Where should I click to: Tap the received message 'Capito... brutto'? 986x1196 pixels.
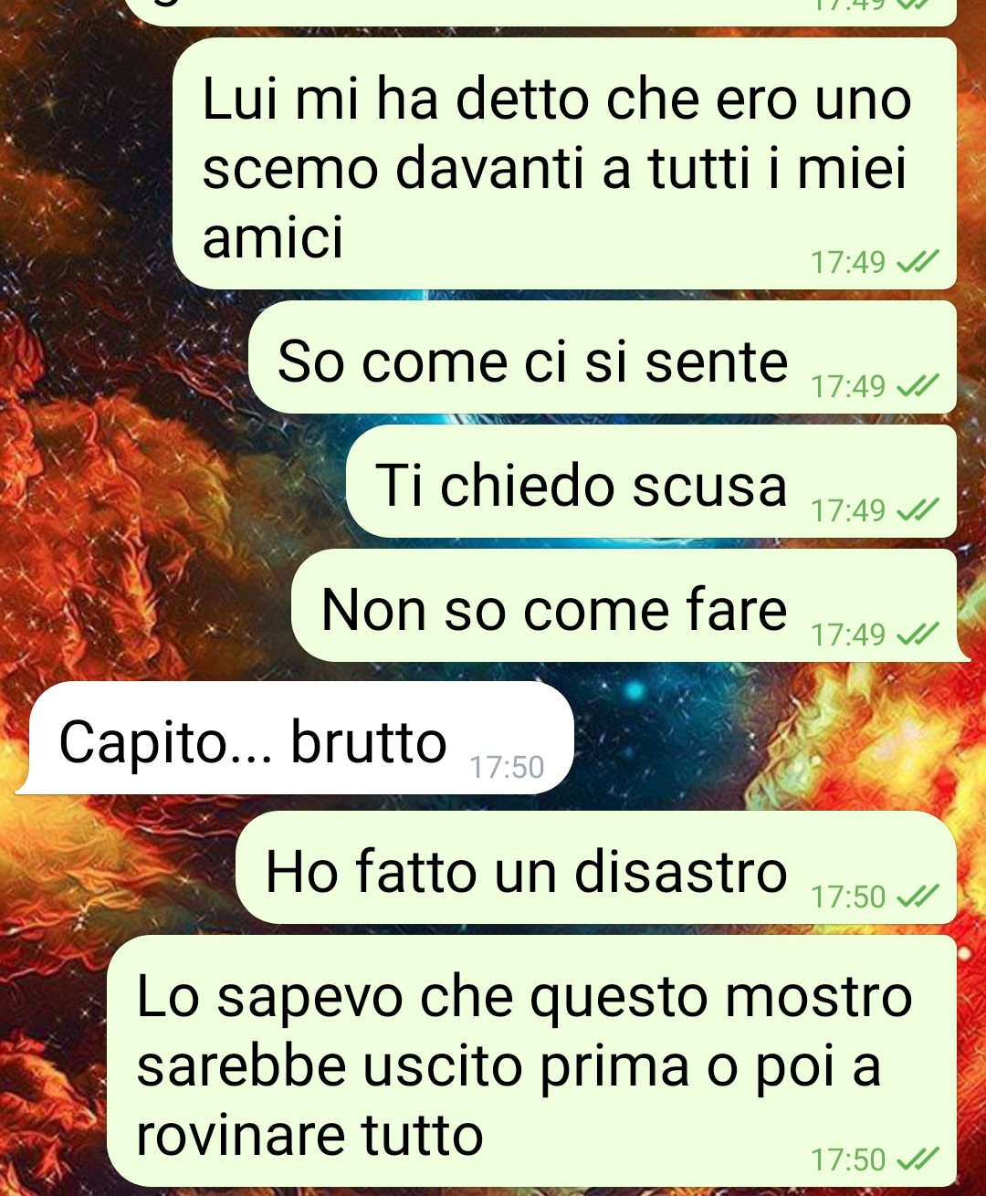point(297,738)
